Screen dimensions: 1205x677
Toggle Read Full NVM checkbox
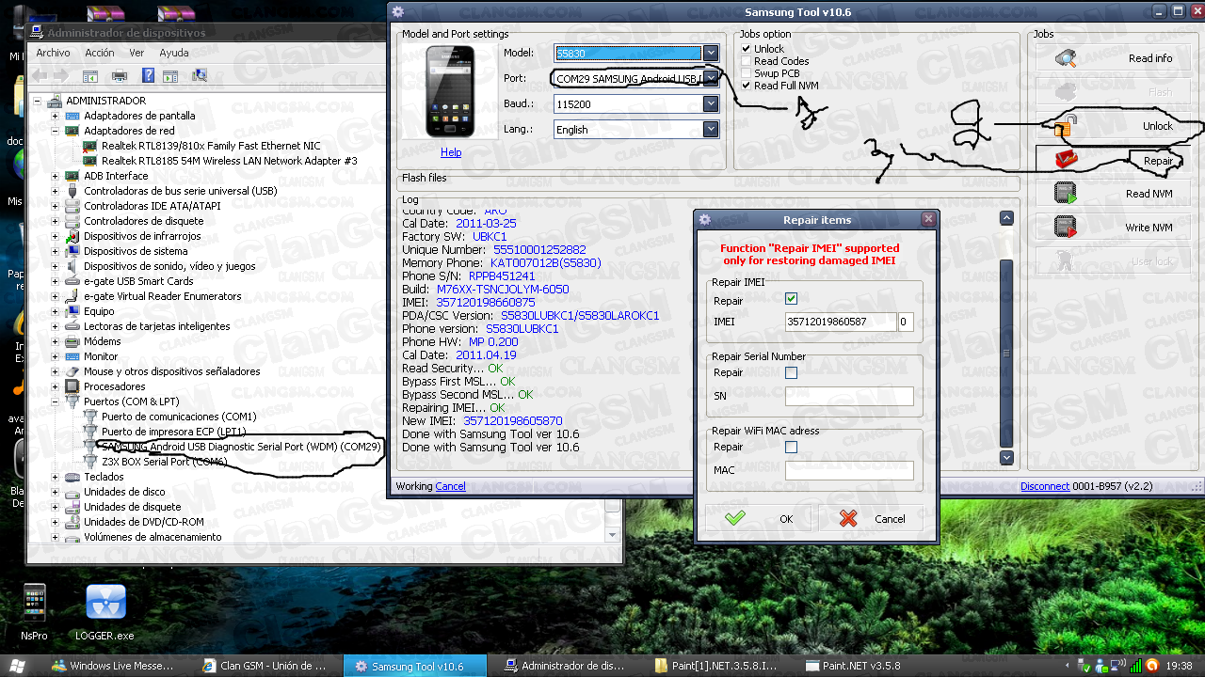747,86
